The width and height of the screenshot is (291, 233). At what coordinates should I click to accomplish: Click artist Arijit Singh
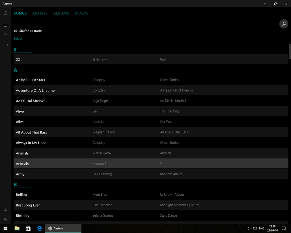(x=100, y=101)
